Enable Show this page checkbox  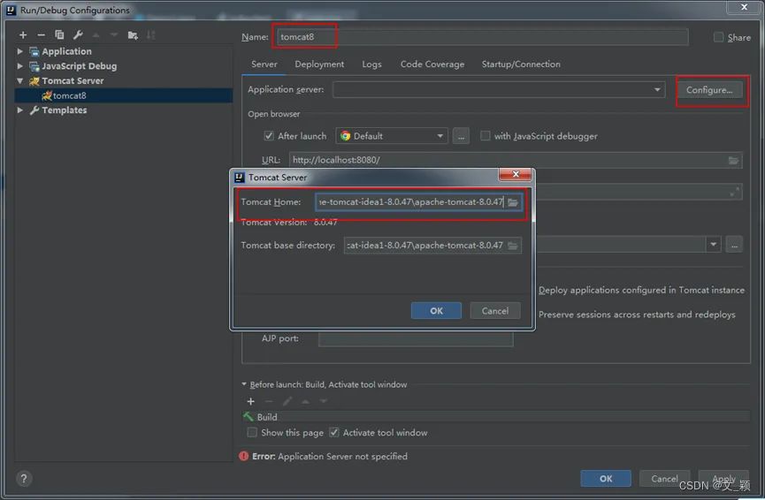pyautogui.click(x=252, y=432)
